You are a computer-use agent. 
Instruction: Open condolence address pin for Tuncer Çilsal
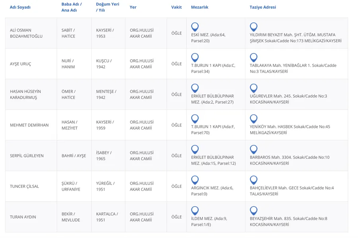(253, 180)
